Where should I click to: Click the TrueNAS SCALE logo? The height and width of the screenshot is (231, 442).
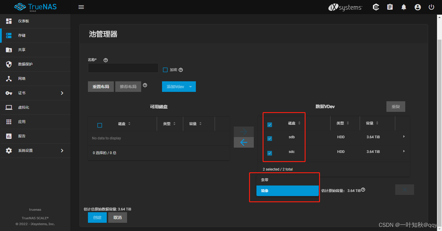(x=35, y=7)
